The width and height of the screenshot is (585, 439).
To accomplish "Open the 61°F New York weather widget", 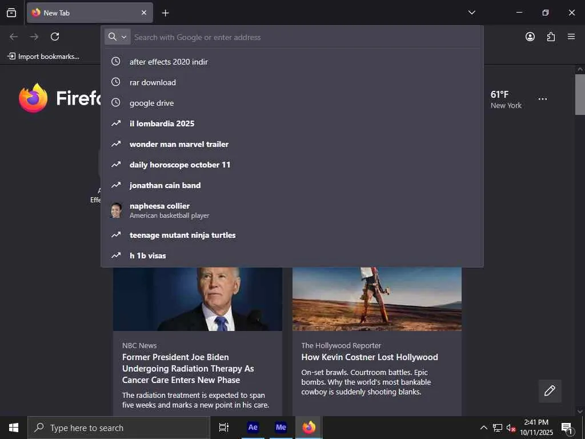I will click(506, 99).
